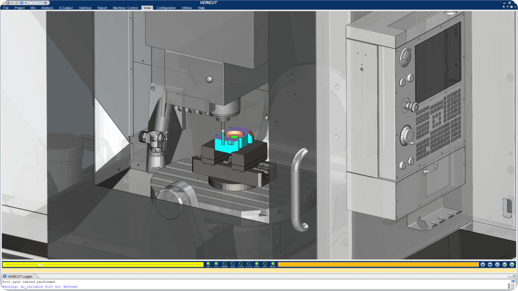
Task: Click the animation speed slider handle
Action: (39, 264)
